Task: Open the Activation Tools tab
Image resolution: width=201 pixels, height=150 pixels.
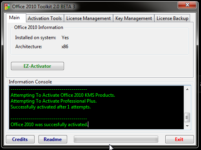Action: 45,18
